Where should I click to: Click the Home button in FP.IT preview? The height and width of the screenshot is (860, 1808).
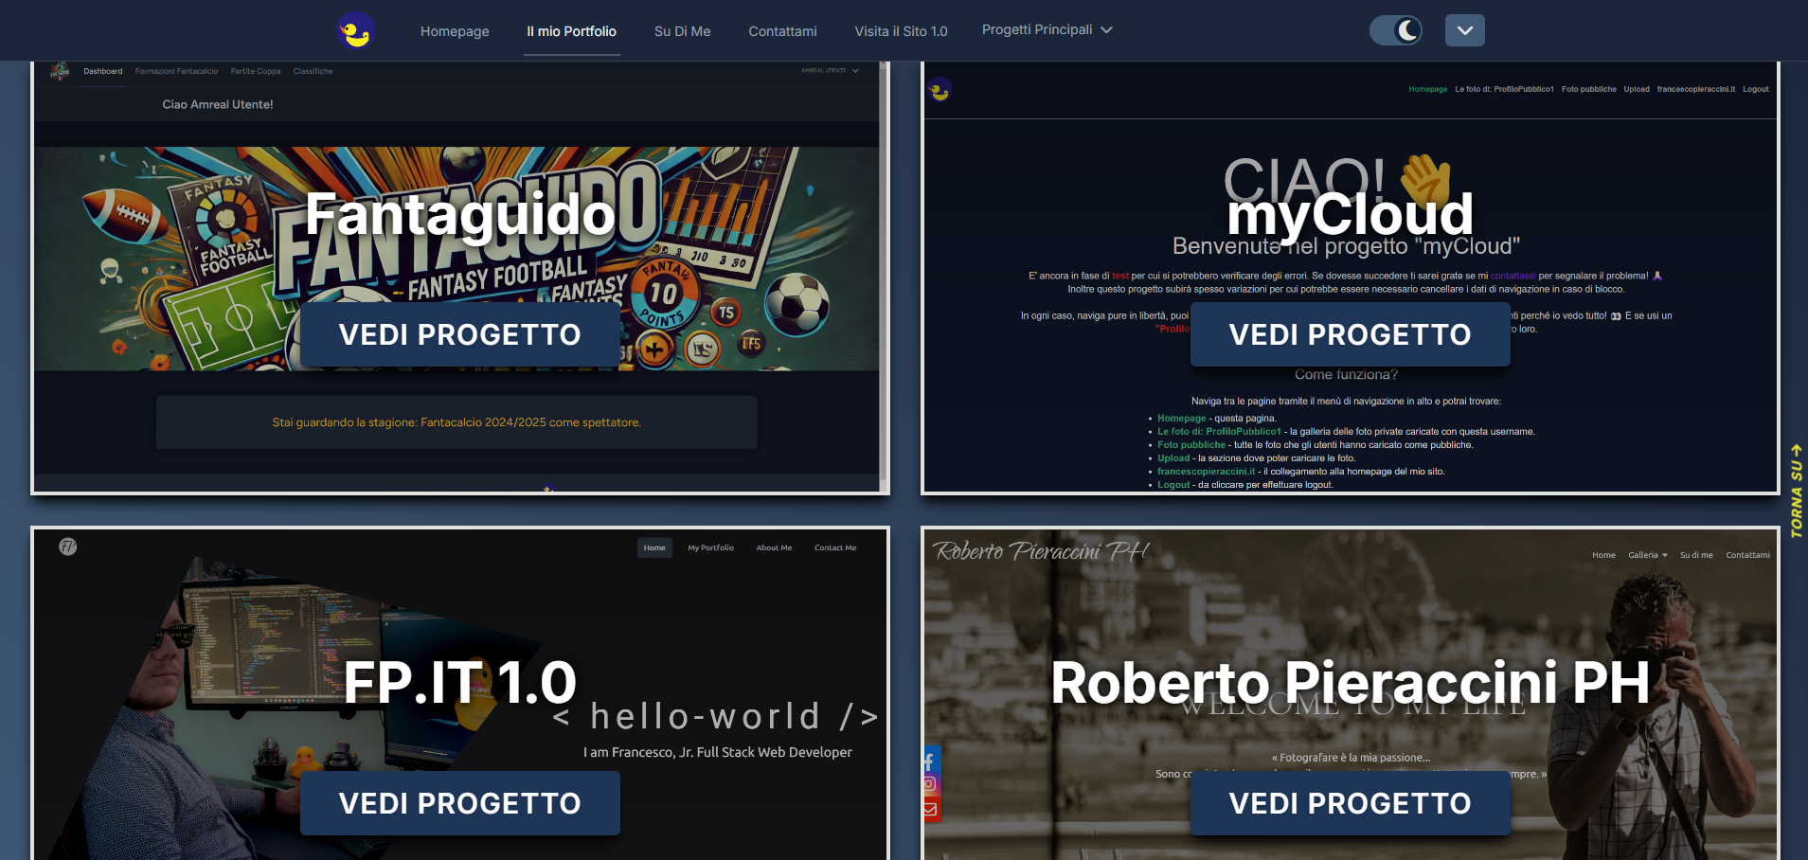(x=654, y=547)
